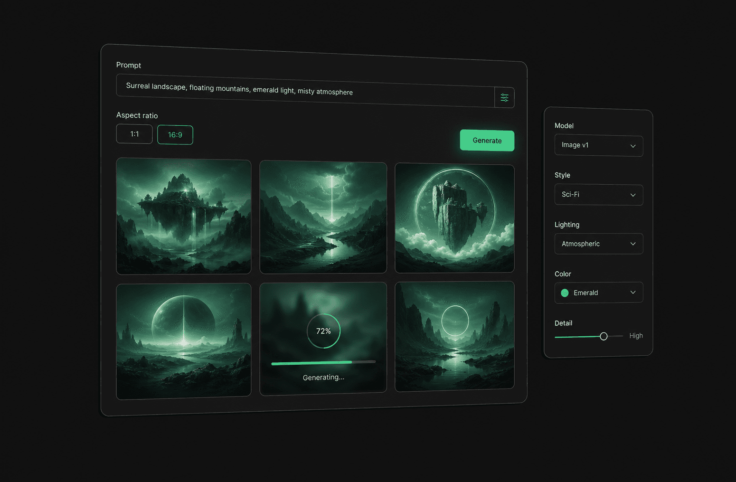Open the Style dropdown showing Sci-Fi
Screen dimensions: 736x482
click(599, 195)
